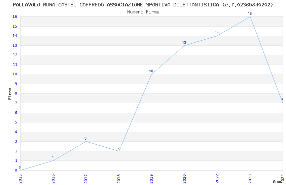Click y-axis tick label 4
286x185 pixels.
[x=16, y=132]
